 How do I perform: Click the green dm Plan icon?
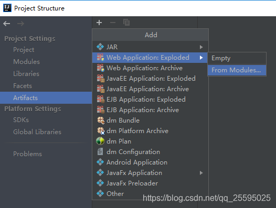point(100,141)
